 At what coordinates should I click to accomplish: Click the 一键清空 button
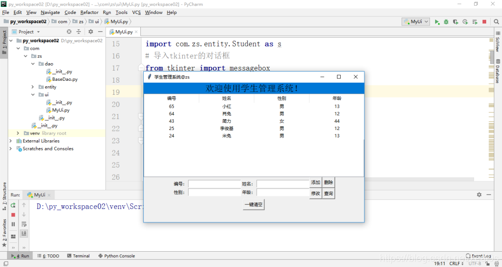click(254, 205)
